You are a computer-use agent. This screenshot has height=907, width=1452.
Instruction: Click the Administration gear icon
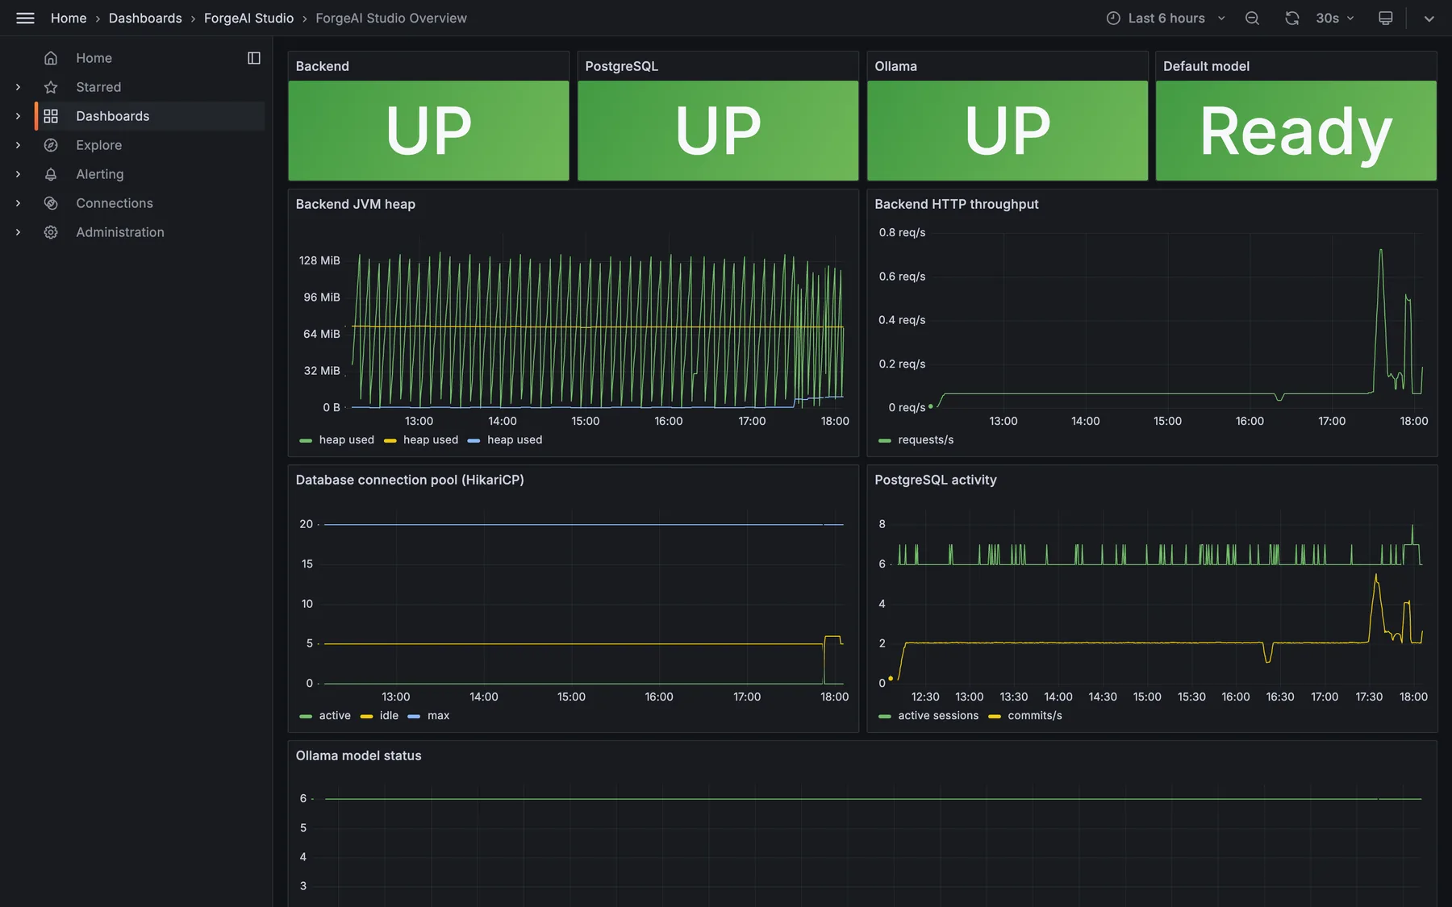coord(51,232)
